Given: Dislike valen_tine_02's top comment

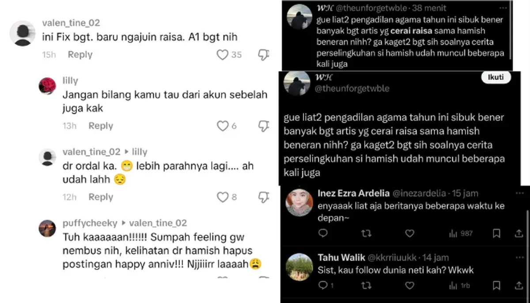Looking at the screenshot, I should (264, 55).
